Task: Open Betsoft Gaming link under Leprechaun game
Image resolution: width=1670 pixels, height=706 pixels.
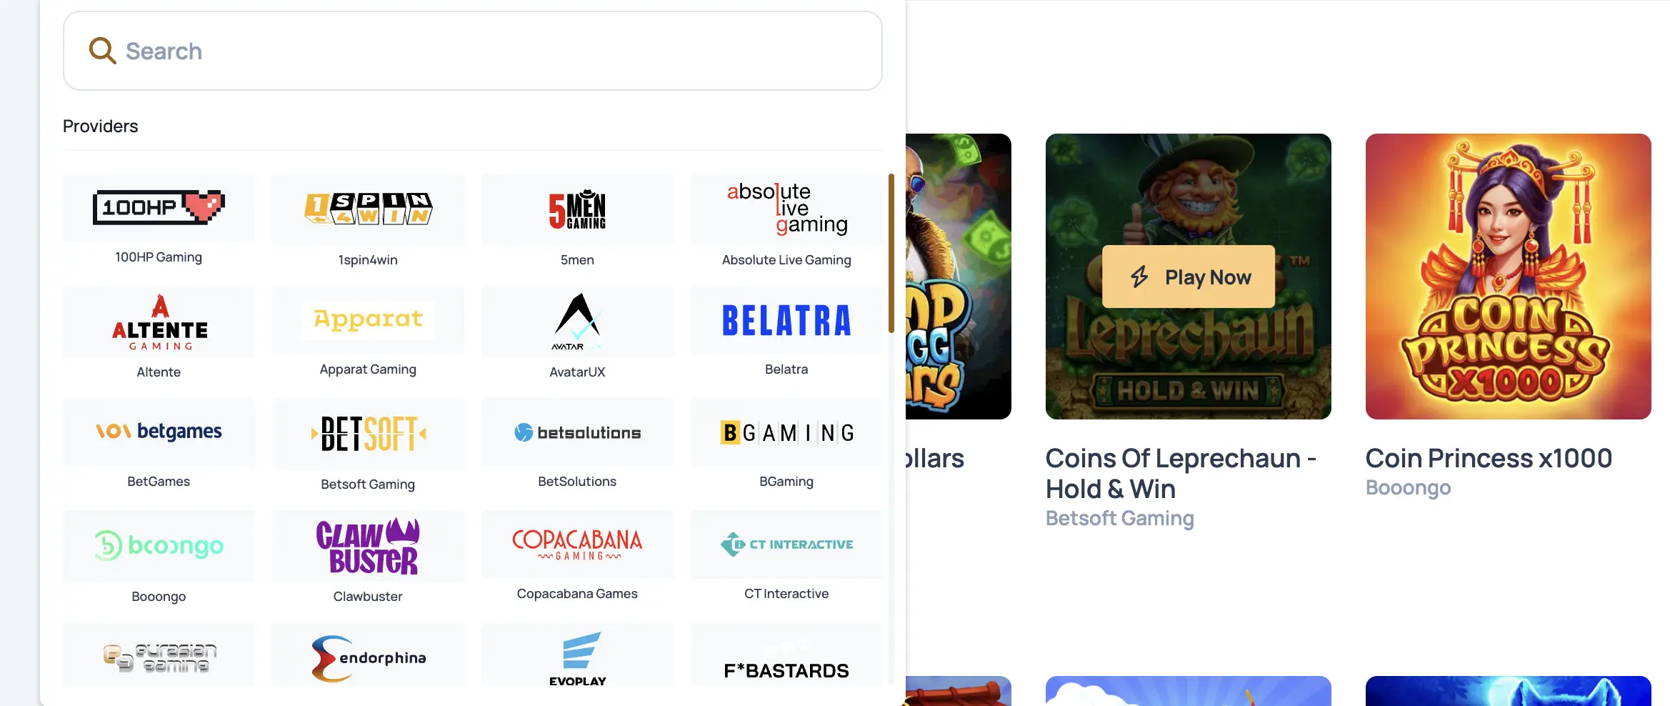Action: pyautogui.click(x=1119, y=518)
